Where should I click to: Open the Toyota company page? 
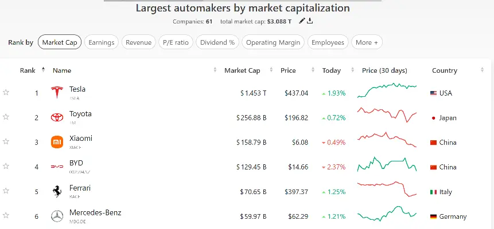(x=80, y=114)
